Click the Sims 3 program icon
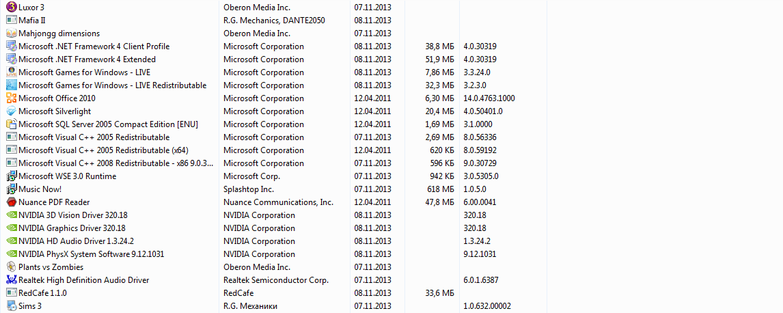 11,306
